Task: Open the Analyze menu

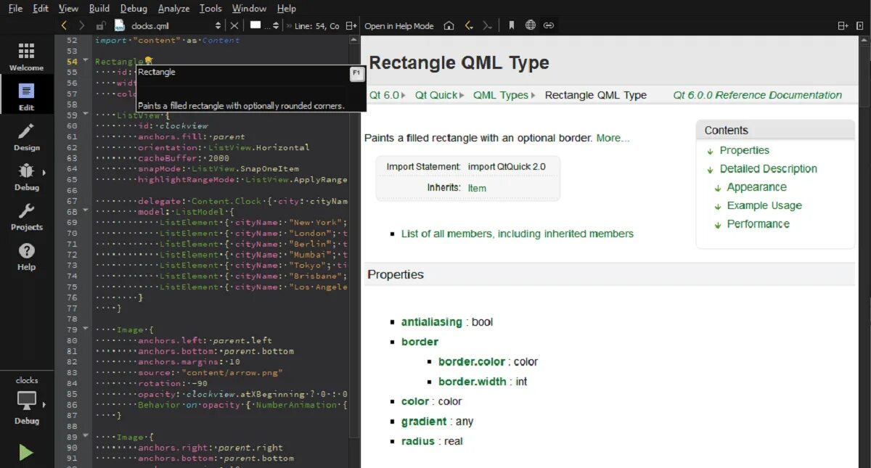Action: (173, 8)
